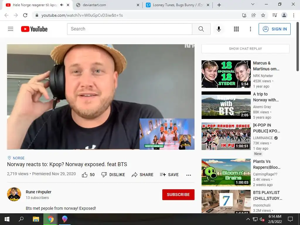
Task: Subscribe to Rune r#vpuler channel
Action: (178, 195)
